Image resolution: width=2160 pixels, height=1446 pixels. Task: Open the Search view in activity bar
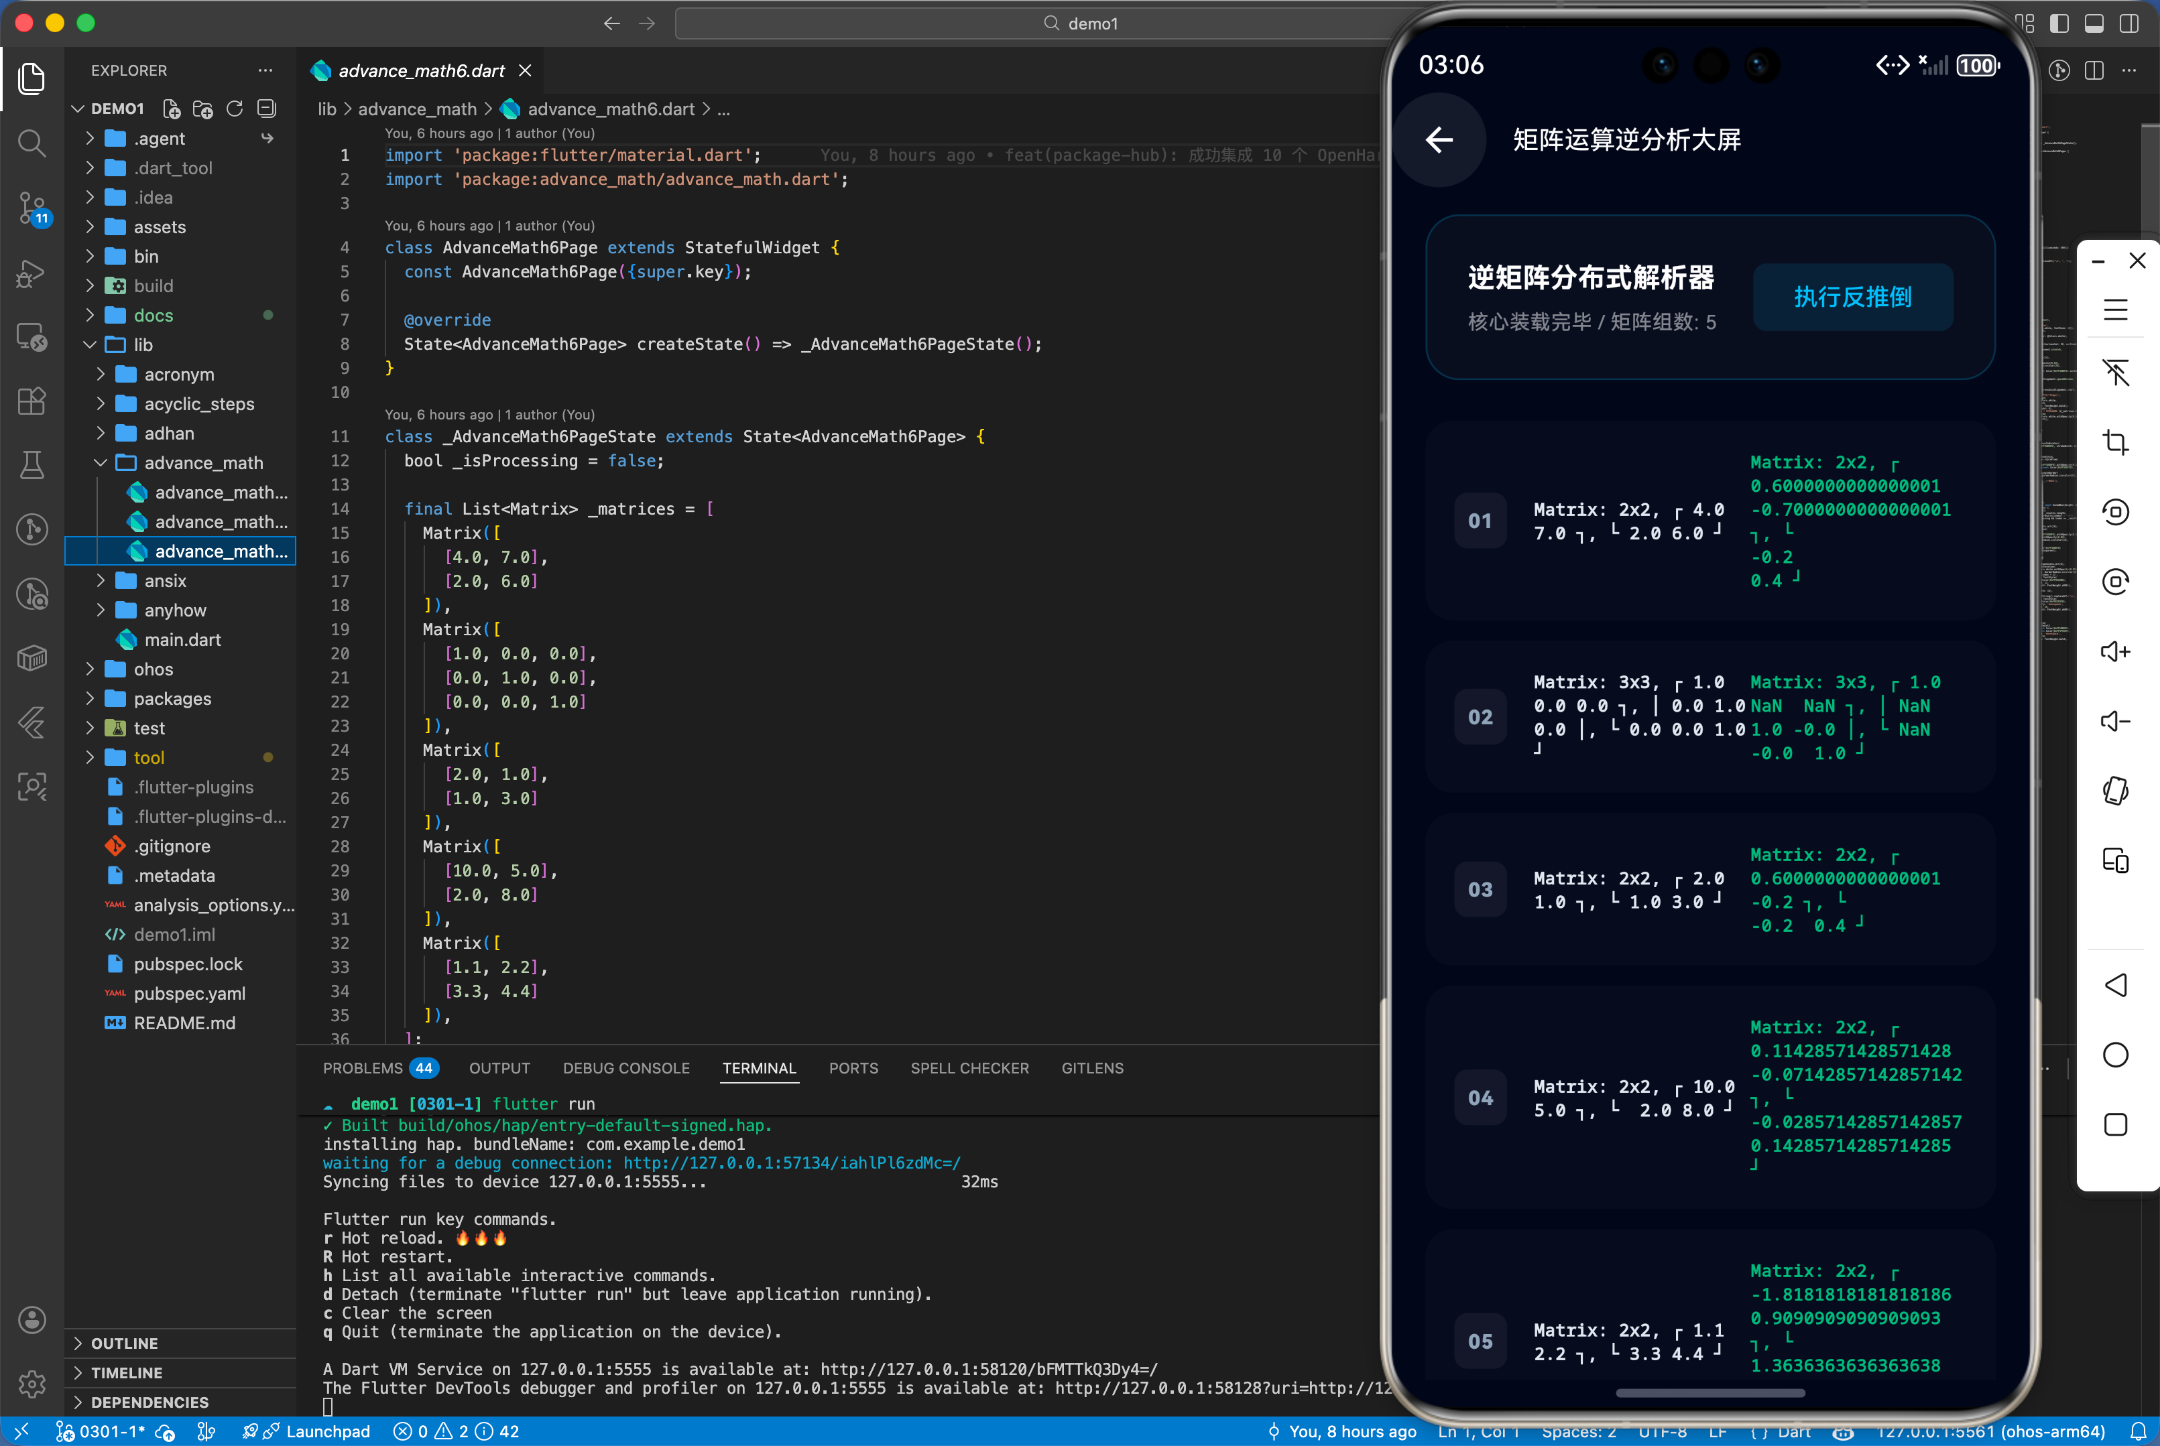[x=32, y=143]
